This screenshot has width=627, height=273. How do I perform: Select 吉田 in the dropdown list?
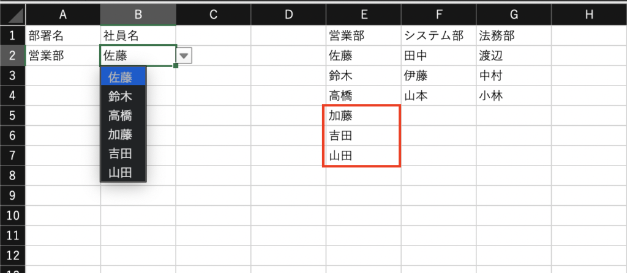coord(122,154)
